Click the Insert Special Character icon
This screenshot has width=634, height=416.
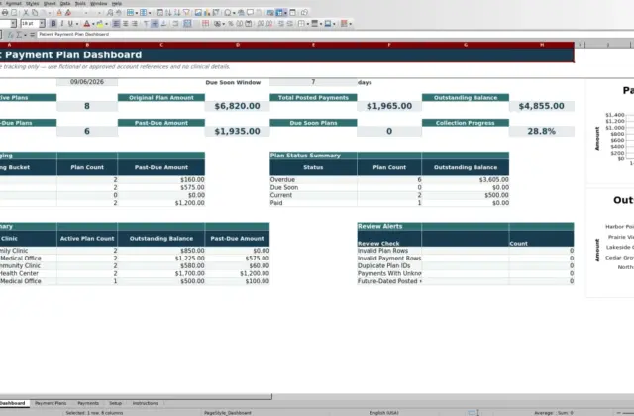point(228,13)
